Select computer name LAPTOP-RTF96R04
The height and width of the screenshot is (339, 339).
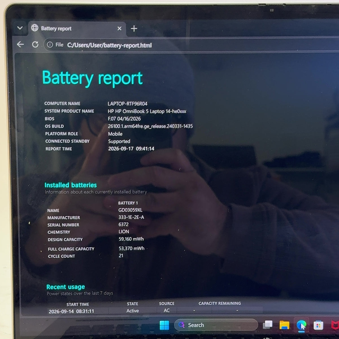[127, 104]
